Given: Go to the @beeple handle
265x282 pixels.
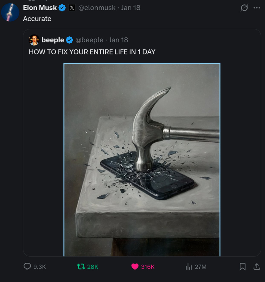Looking at the screenshot, I should tap(89, 40).
